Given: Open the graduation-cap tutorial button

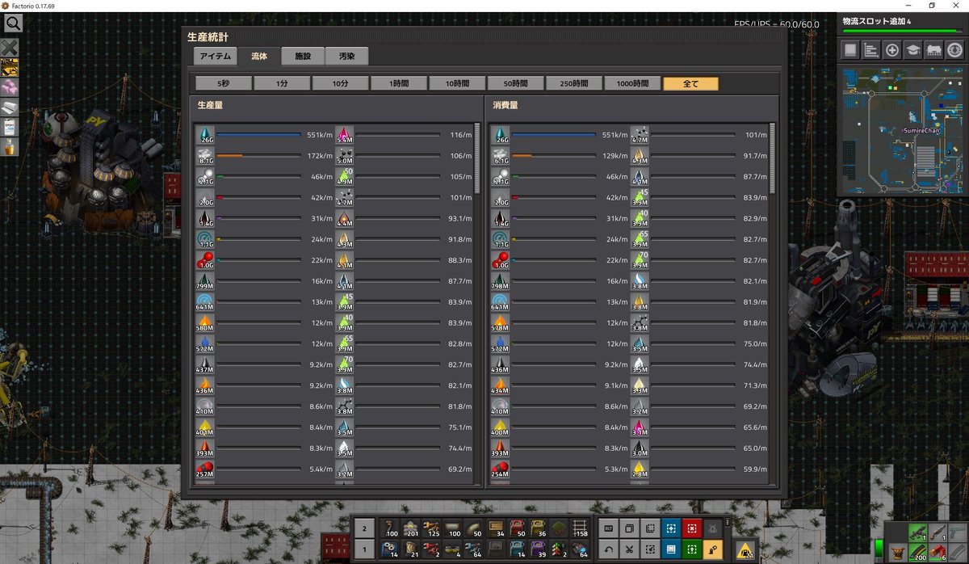Looking at the screenshot, I should (913, 50).
